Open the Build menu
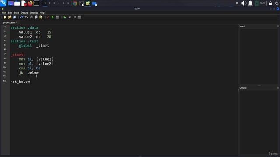 [x=17, y=13]
